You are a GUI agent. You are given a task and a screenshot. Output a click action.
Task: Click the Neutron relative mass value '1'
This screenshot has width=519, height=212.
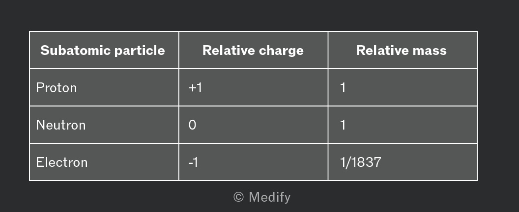(x=343, y=125)
